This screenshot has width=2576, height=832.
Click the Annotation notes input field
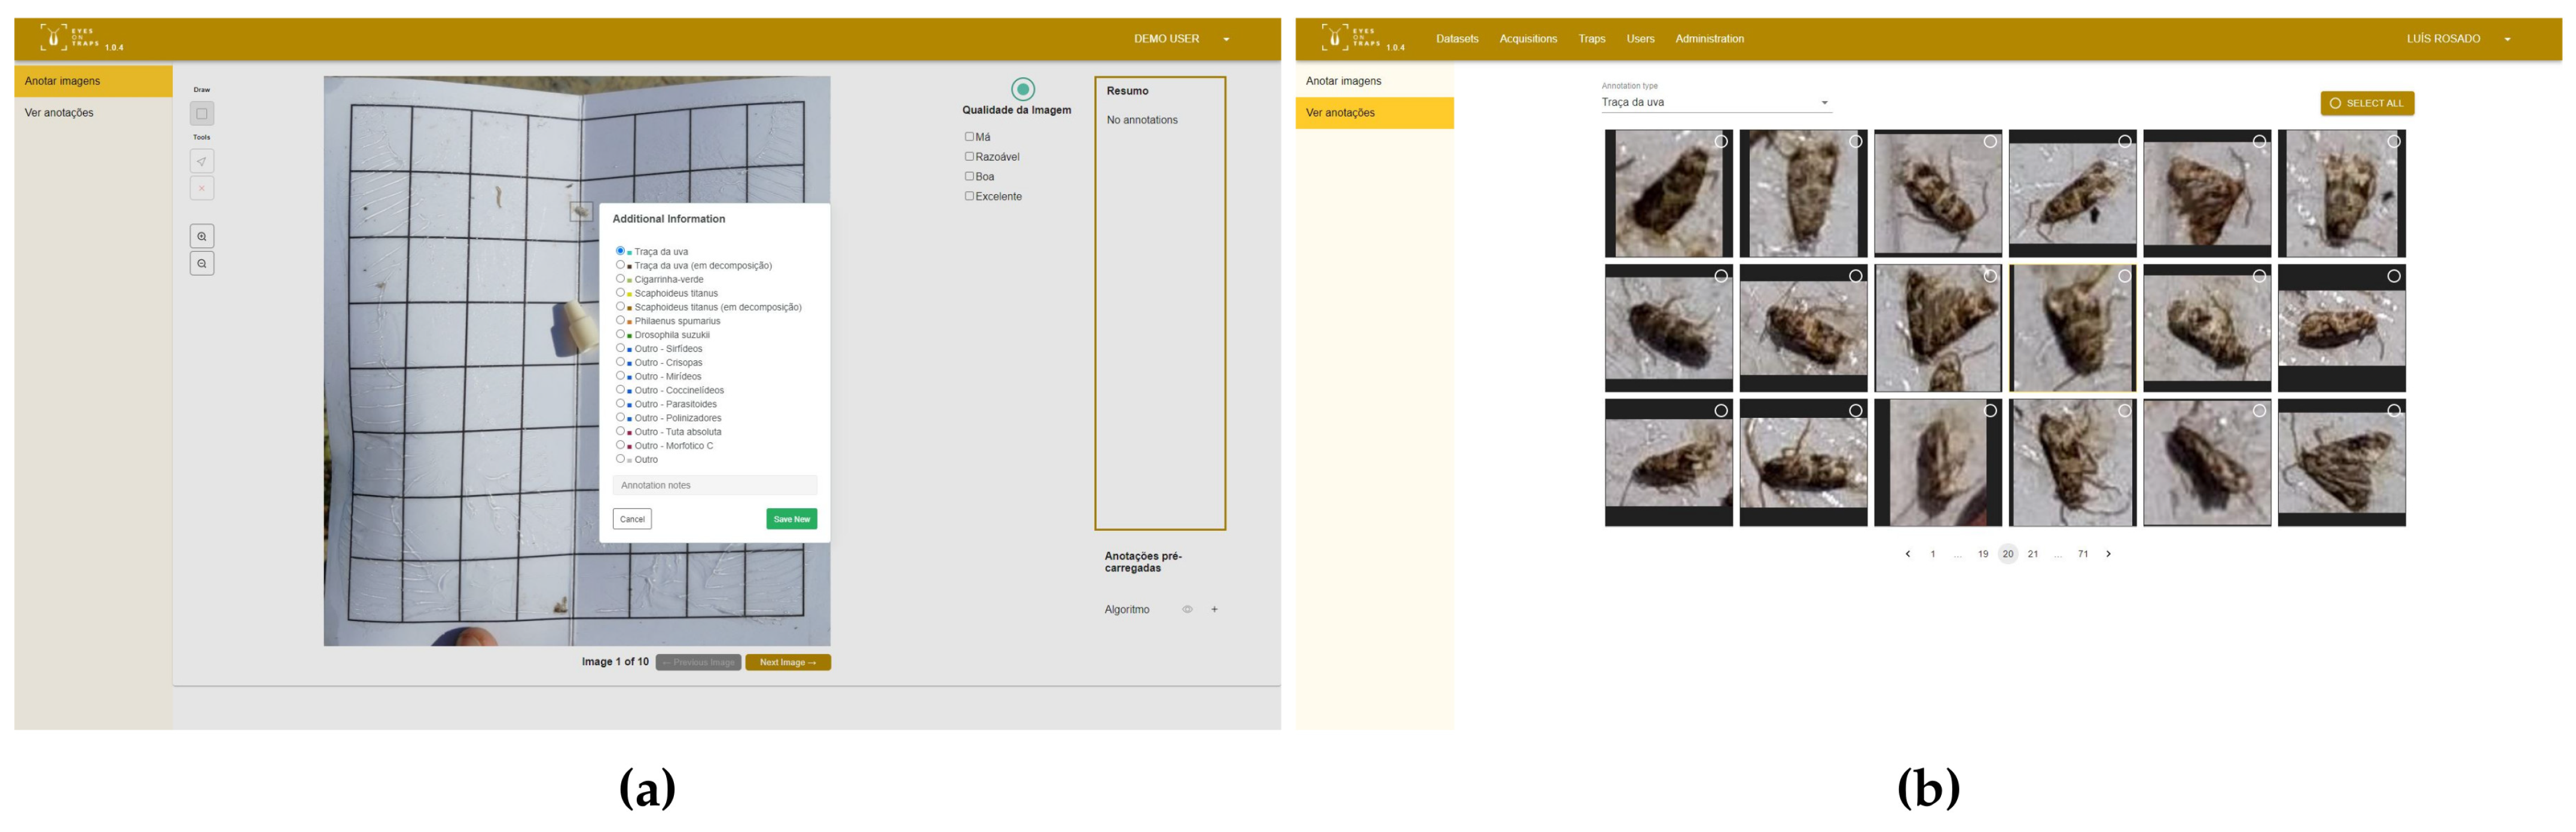coord(714,485)
